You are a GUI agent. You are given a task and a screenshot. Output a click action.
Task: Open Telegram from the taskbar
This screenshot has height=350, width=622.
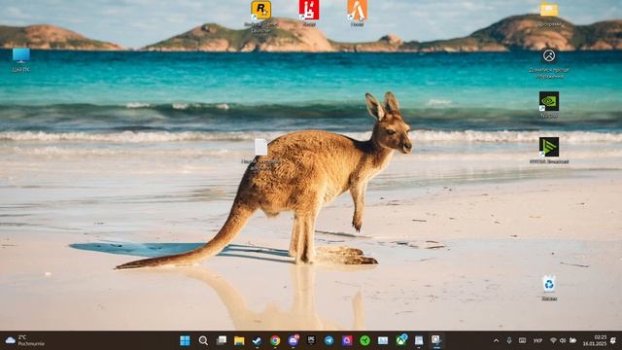pos(329,340)
